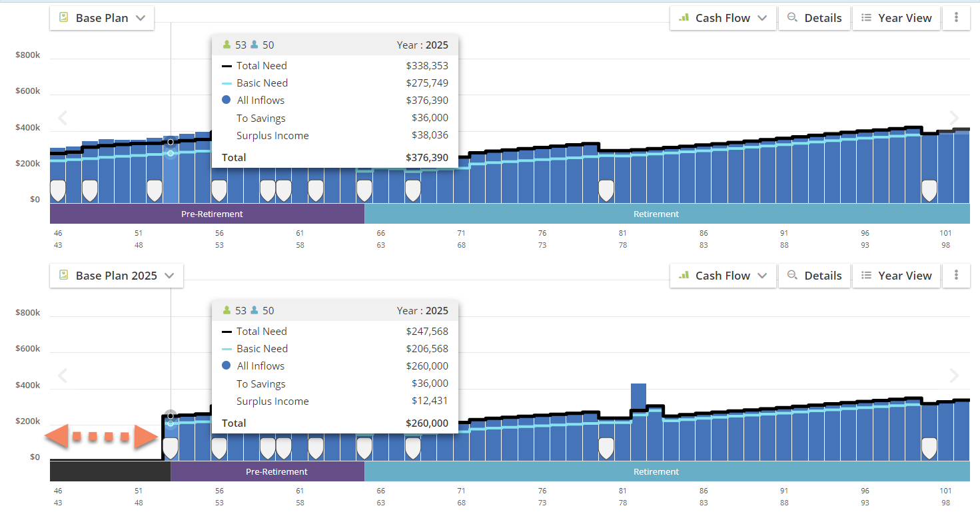Click the Pre-Retirement phase bar in lower chart

(x=268, y=471)
